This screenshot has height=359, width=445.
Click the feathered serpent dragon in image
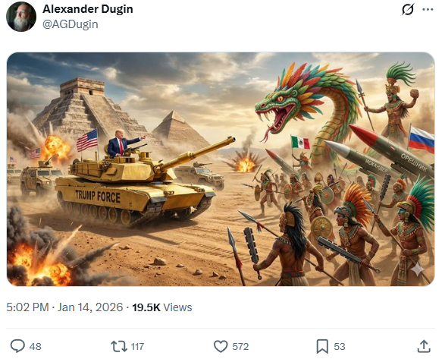click(306, 111)
